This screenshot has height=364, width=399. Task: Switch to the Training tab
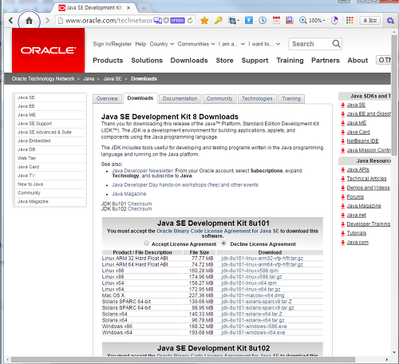pos(291,99)
